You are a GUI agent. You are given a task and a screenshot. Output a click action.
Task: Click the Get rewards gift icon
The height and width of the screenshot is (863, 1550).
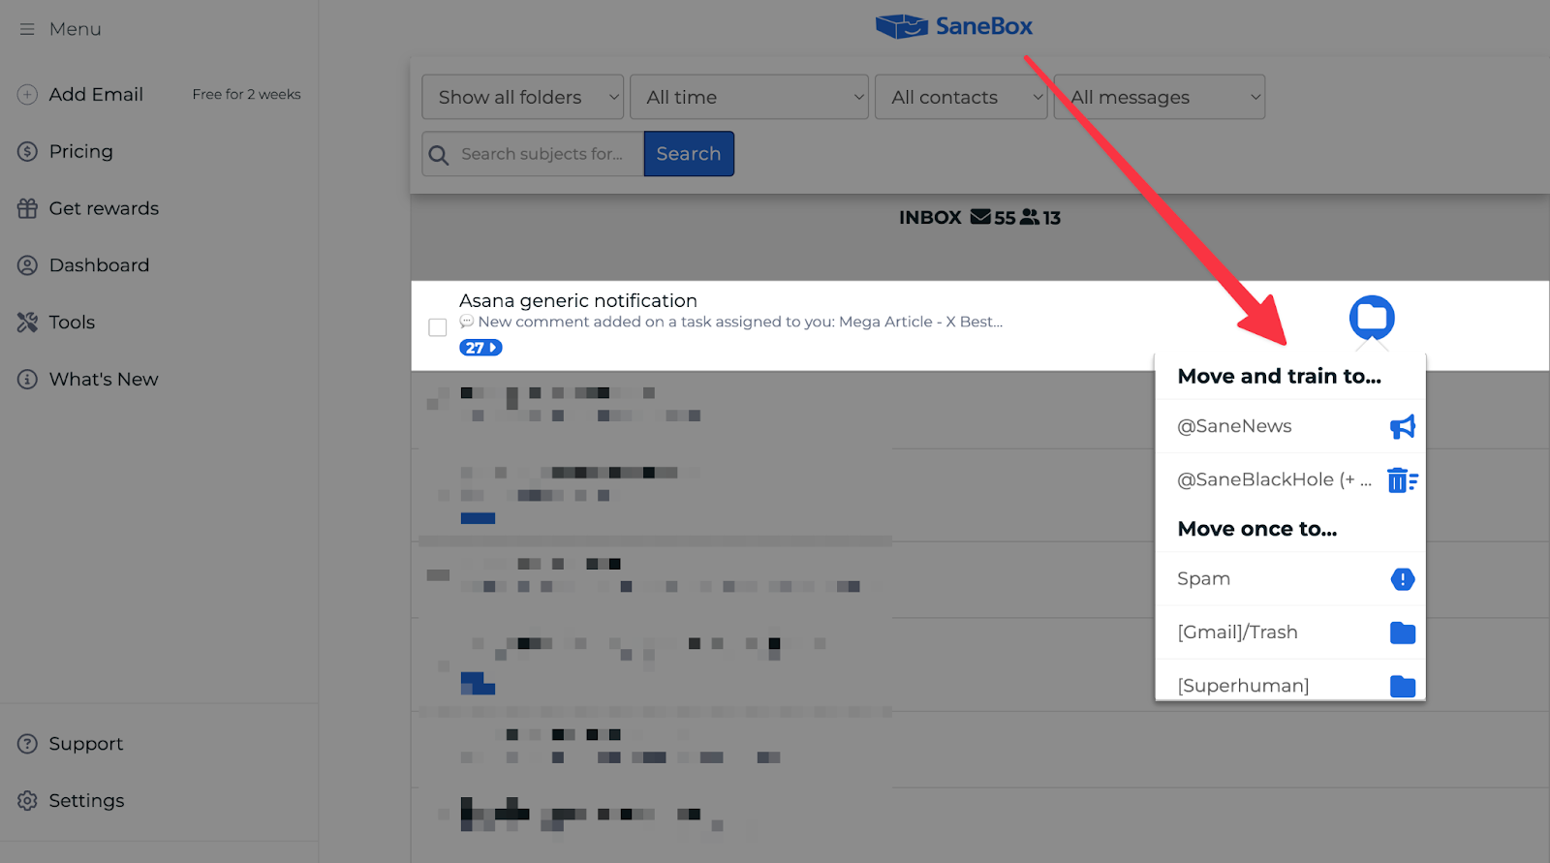pyautogui.click(x=27, y=208)
